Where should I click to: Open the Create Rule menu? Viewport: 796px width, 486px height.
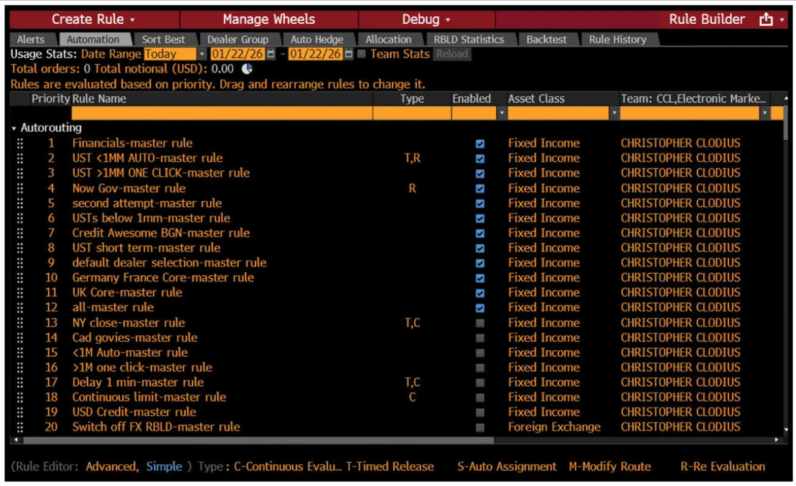[x=93, y=20]
